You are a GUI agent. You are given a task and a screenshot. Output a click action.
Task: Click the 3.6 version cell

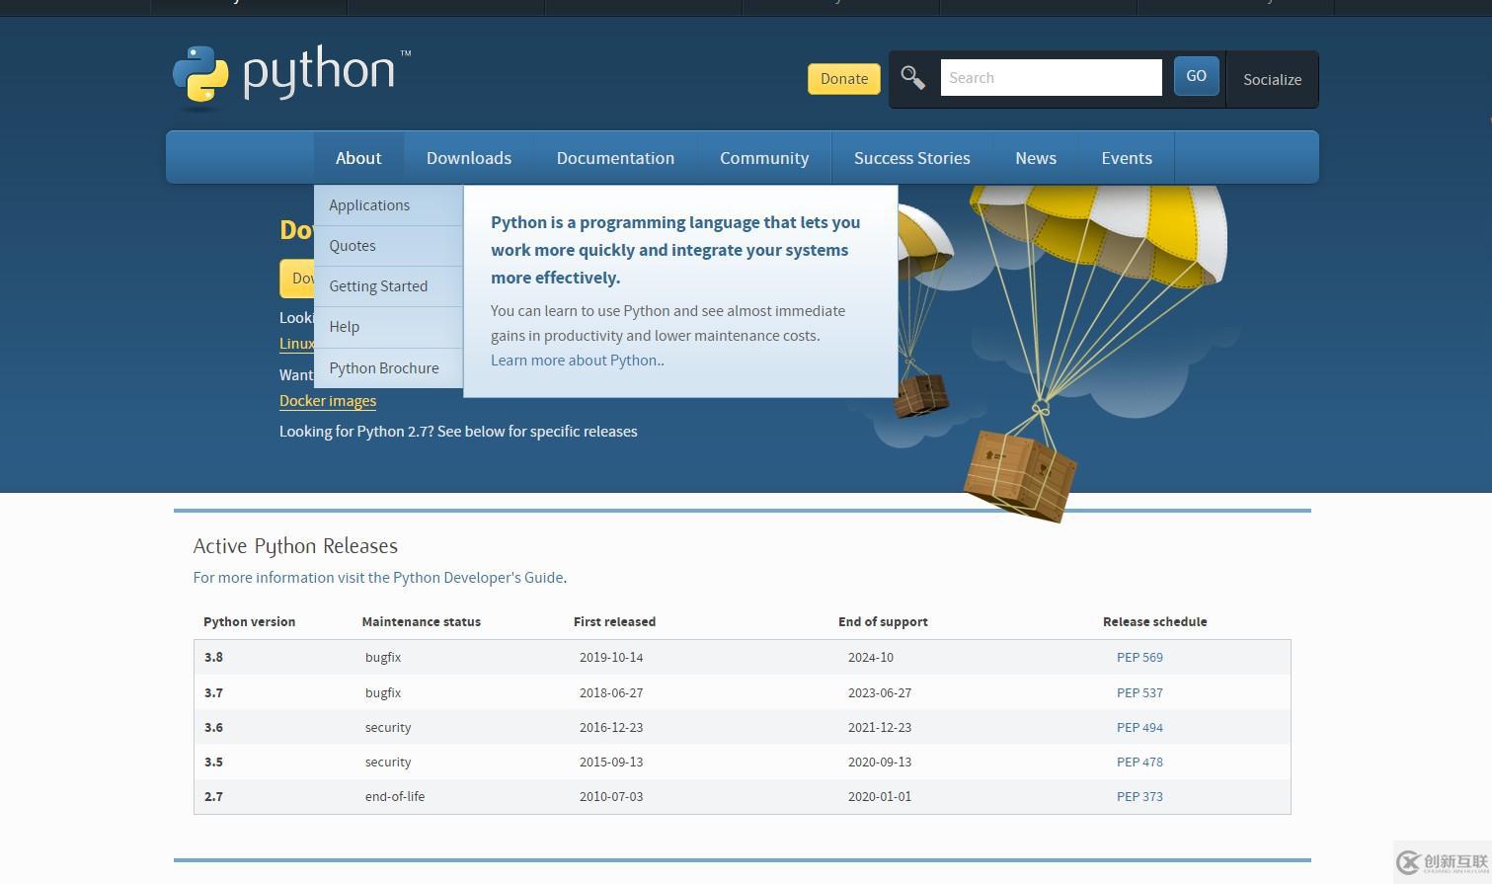pos(213,727)
